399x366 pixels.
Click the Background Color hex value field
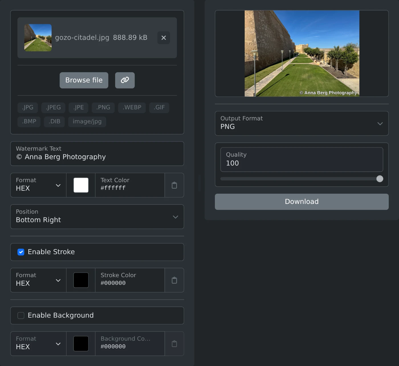130,344
